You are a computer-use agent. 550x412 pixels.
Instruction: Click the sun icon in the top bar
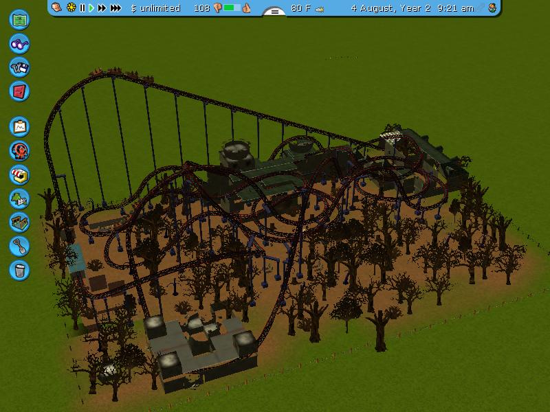click(x=71, y=8)
